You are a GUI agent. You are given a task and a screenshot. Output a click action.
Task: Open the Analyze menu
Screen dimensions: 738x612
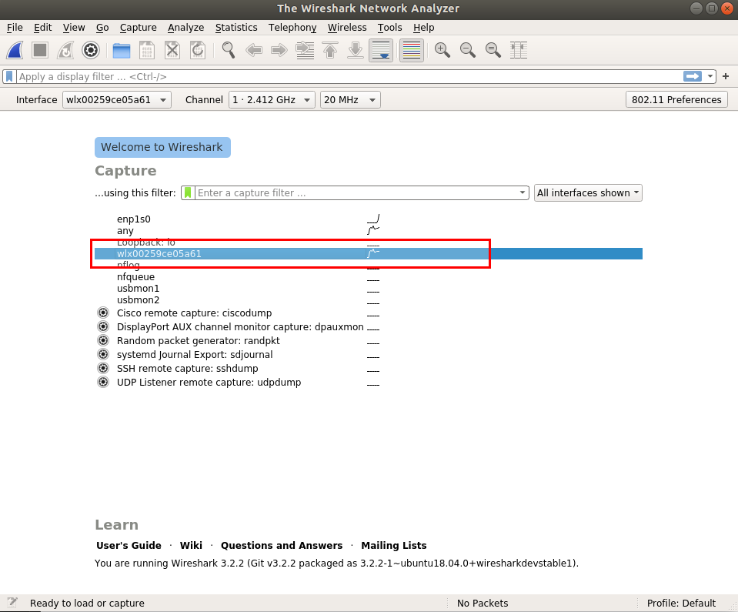tap(186, 27)
